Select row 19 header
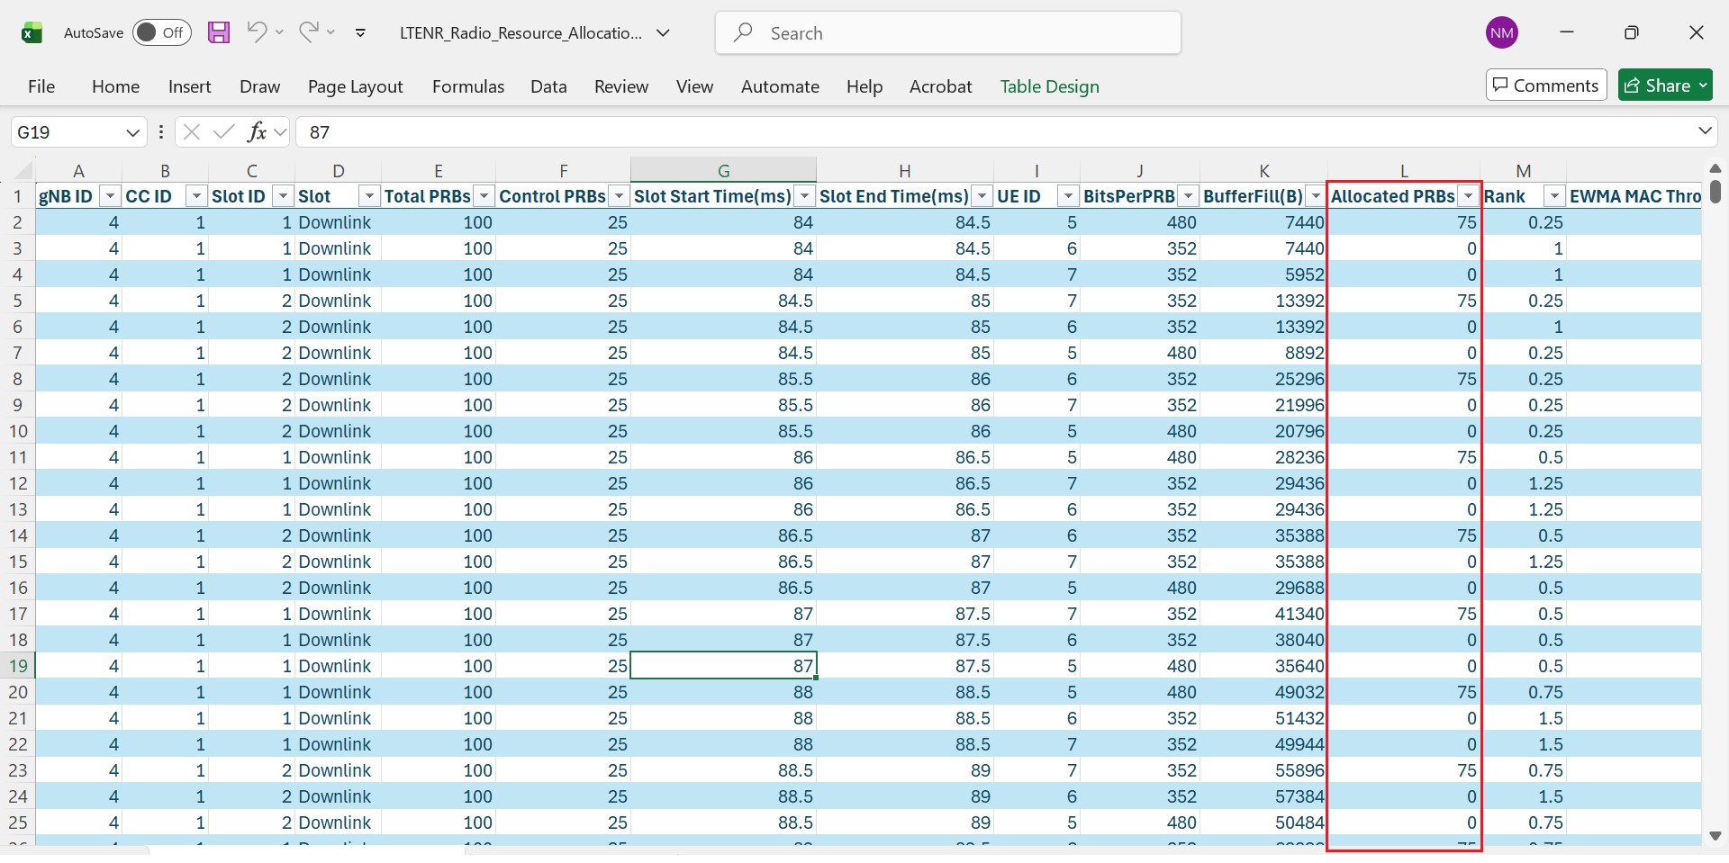The width and height of the screenshot is (1729, 863). 18,666
